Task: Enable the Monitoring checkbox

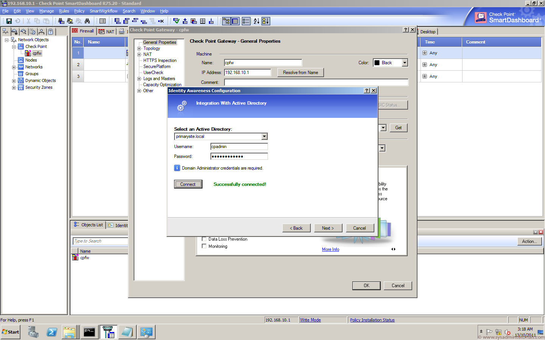Action: [x=204, y=246]
